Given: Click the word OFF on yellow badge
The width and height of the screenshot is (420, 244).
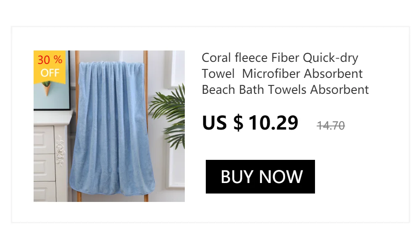Looking at the screenshot, I should pos(50,73).
